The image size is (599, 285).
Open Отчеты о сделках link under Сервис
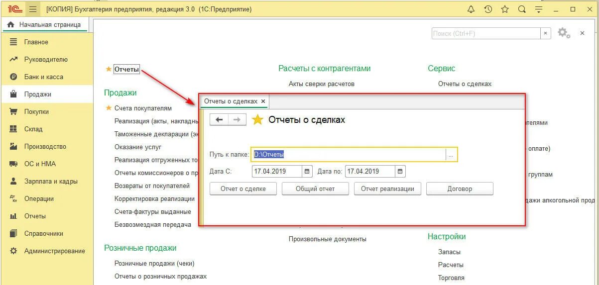click(465, 84)
